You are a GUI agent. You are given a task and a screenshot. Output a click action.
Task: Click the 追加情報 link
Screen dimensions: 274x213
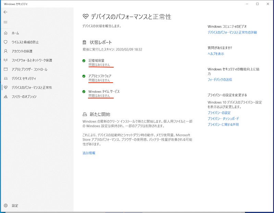click(x=89, y=153)
